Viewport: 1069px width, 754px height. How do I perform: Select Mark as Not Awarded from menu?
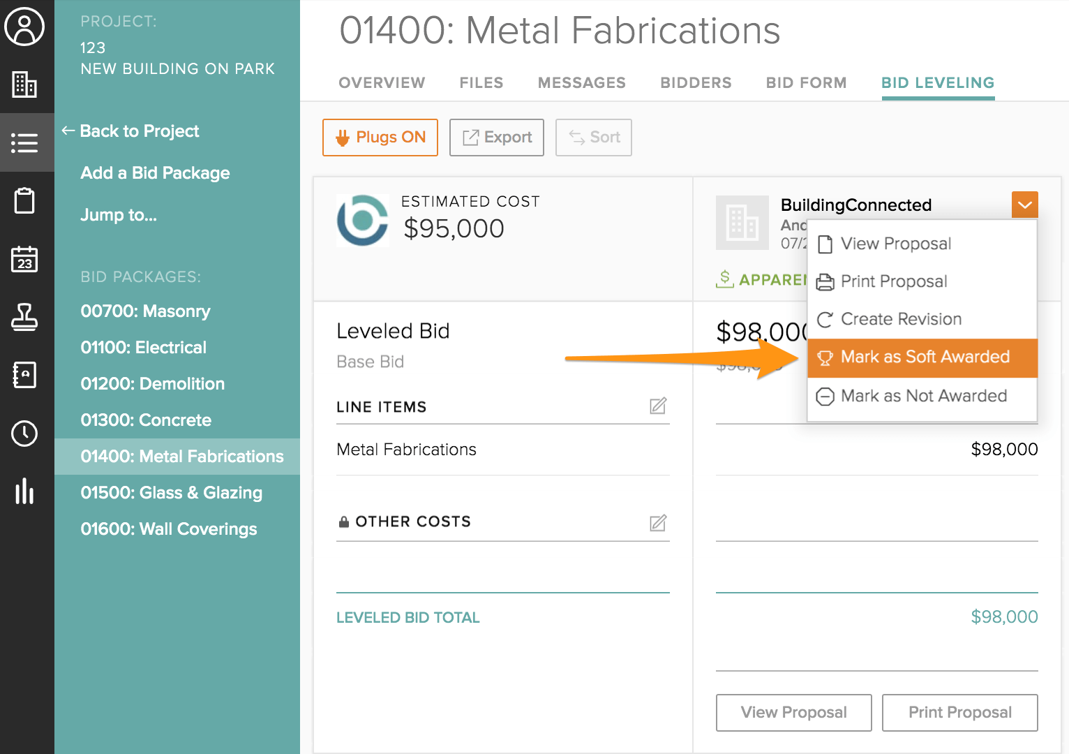point(922,396)
